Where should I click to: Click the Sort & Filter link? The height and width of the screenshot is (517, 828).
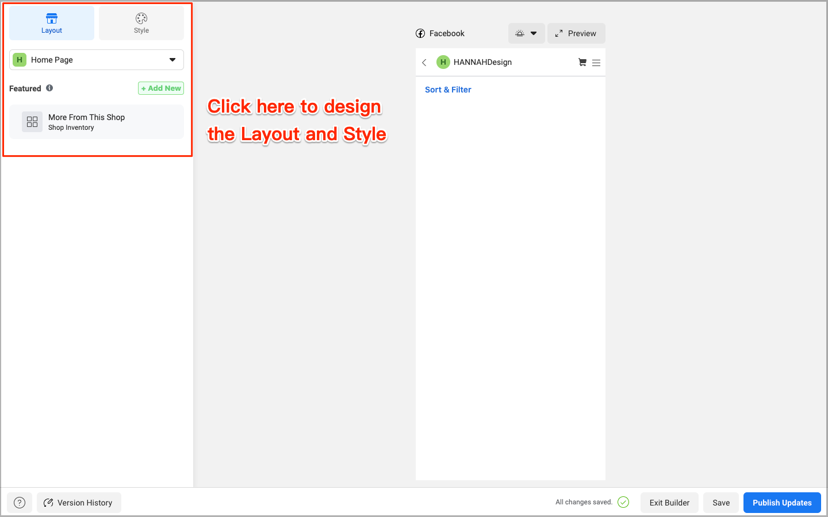point(448,90)
